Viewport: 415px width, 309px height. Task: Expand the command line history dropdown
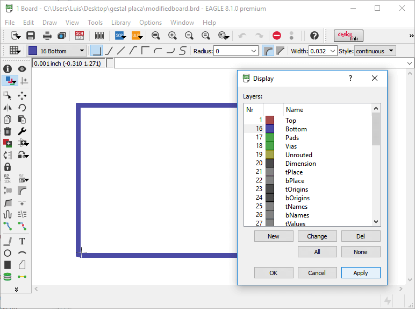coord(410,64)
